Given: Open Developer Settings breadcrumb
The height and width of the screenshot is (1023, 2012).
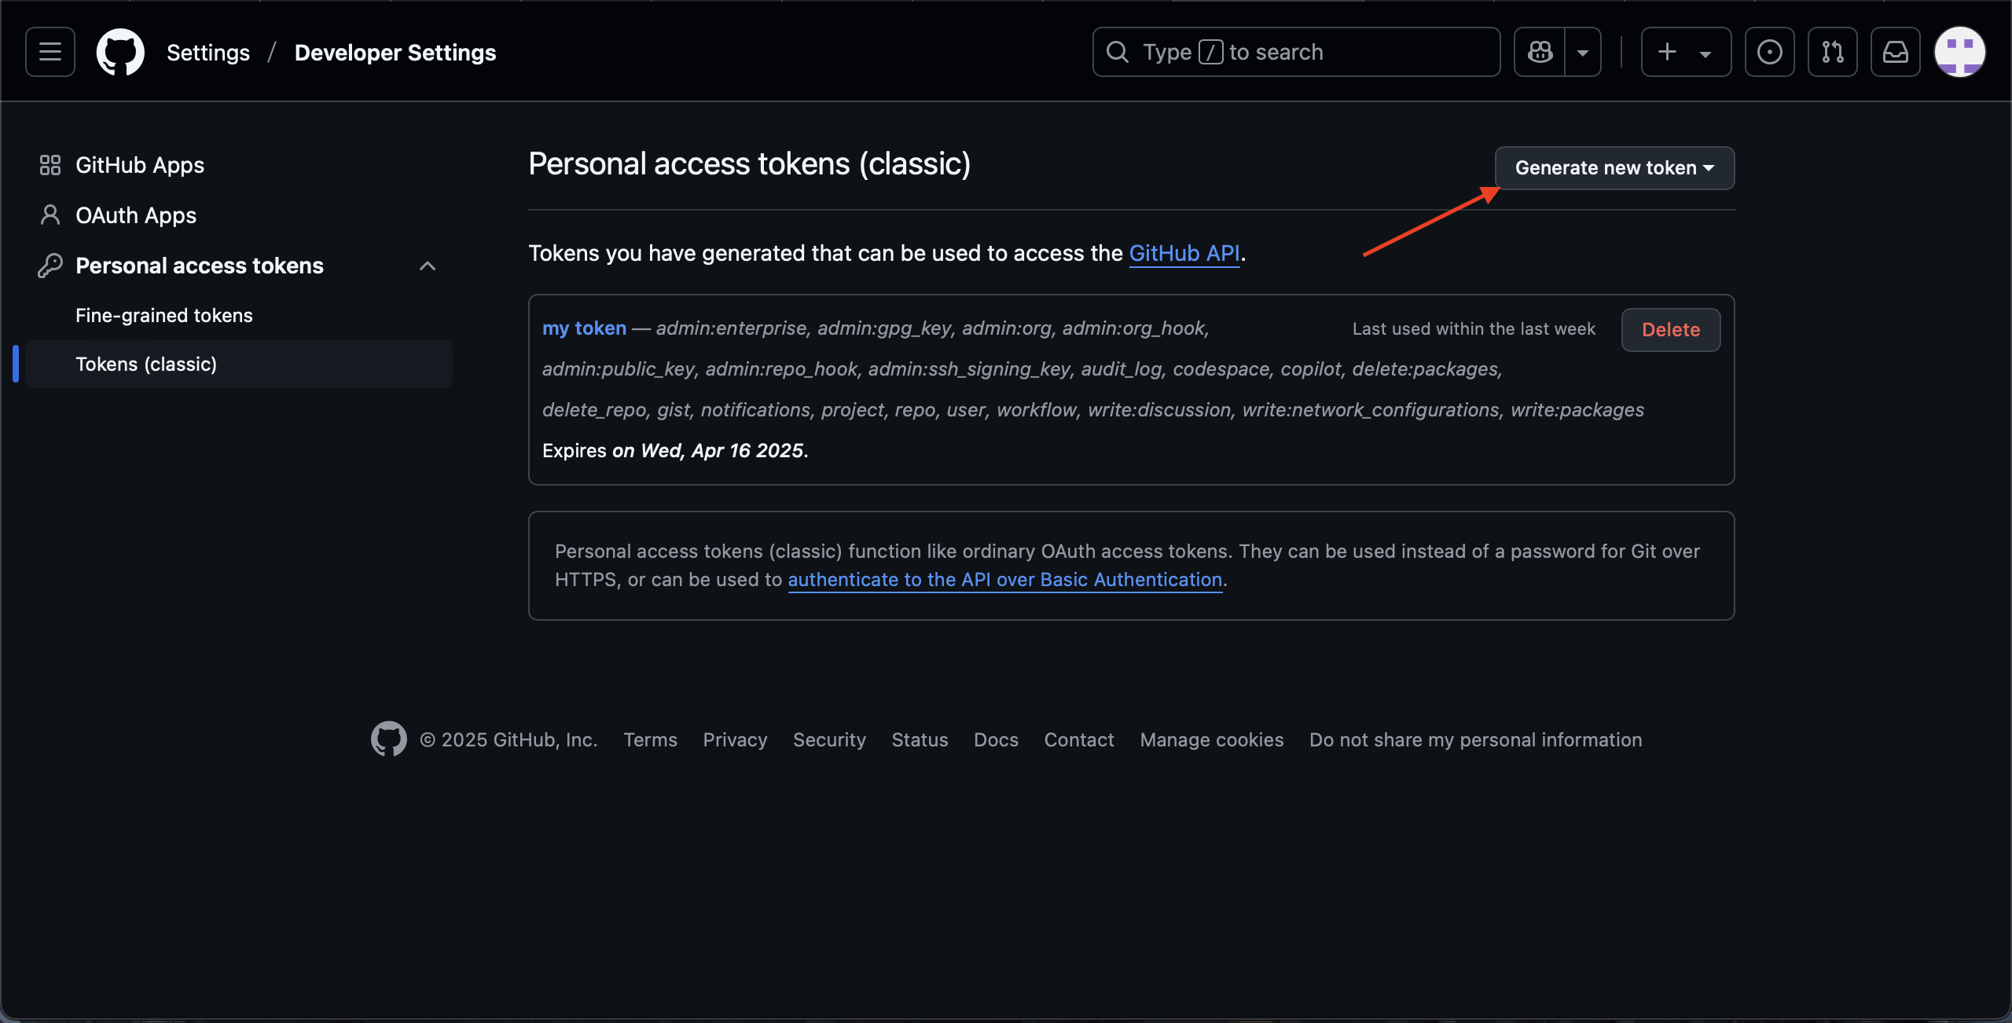Looking at the screenshot, I should pyautogui.click(x=395, y=52).
